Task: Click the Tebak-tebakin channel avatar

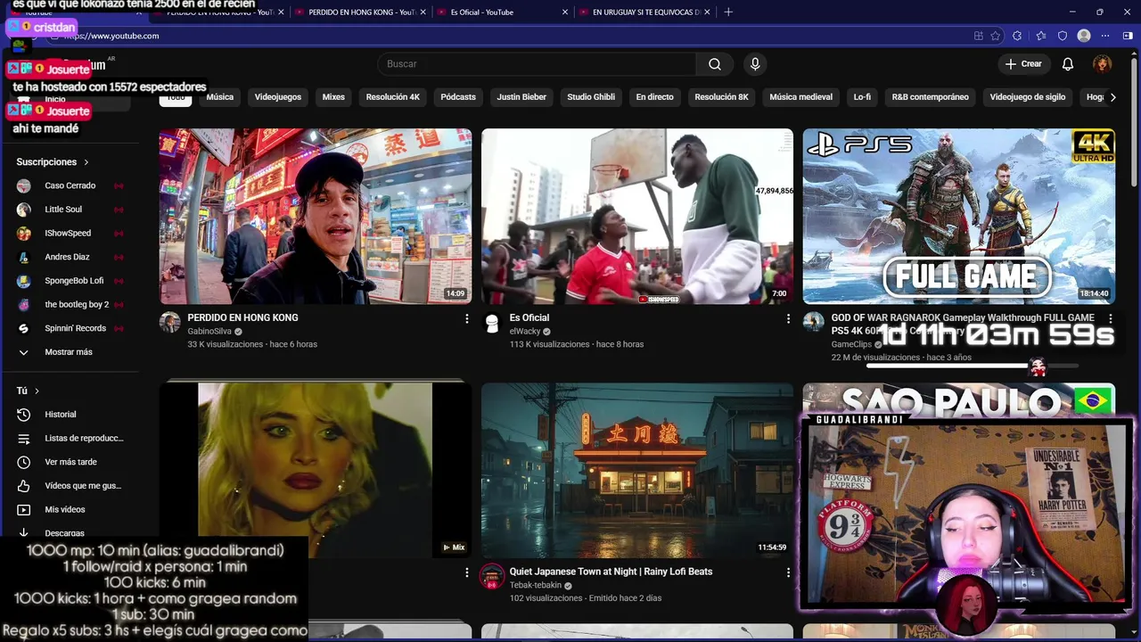Action: tap(492, 576)
